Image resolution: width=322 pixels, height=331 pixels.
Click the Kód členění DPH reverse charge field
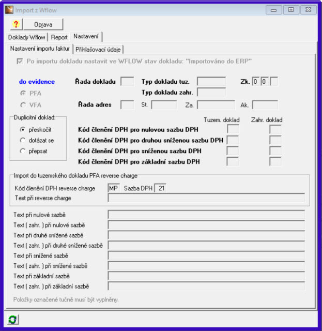(x=113, y=188)
